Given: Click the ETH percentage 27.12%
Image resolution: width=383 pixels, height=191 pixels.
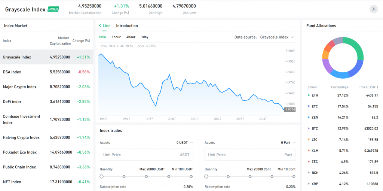Looking at the screenshot, I should pyautogui.click(x=343, y=95).
